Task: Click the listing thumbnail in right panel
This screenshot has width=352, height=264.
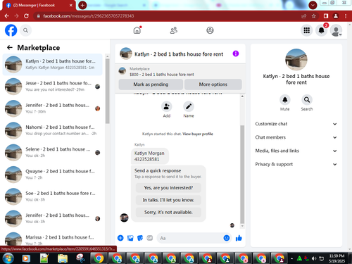Action: (x=296, y=60)
